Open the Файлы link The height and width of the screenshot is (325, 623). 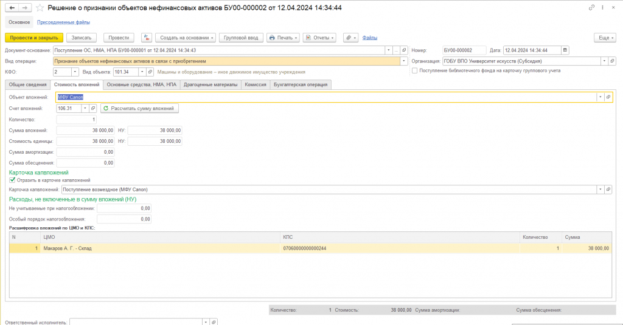pyautogui.click(x=370, y=38)
